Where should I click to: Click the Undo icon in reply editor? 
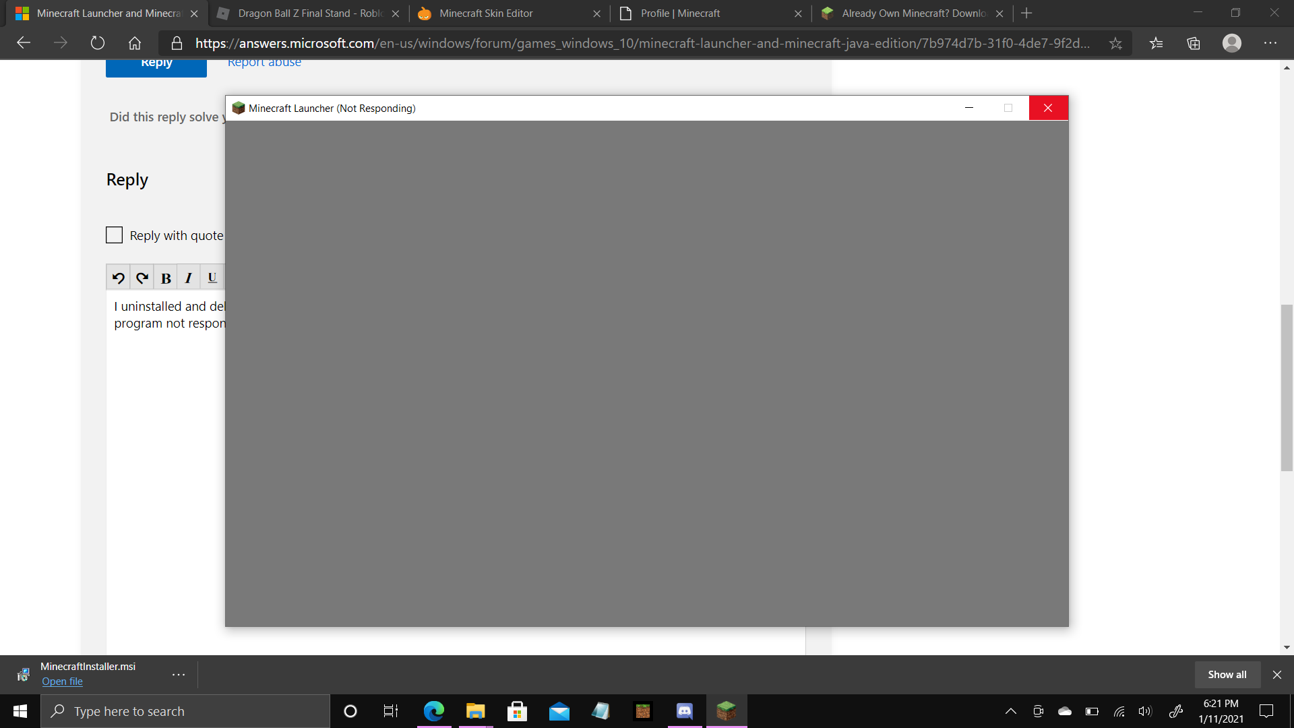(x=119, y=278)
